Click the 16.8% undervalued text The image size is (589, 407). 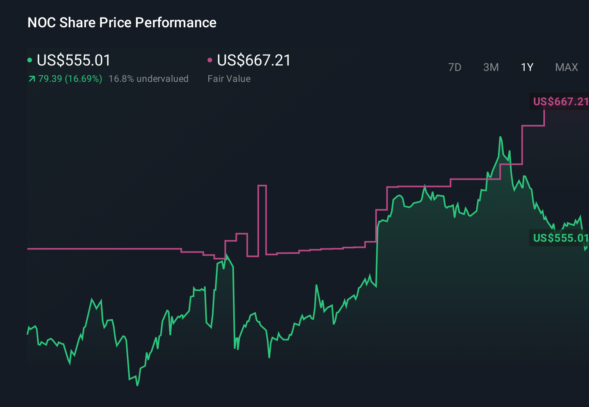tap(149, 78)
